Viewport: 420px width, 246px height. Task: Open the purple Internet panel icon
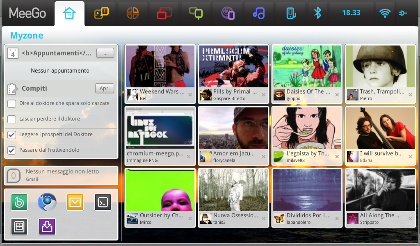228,13
